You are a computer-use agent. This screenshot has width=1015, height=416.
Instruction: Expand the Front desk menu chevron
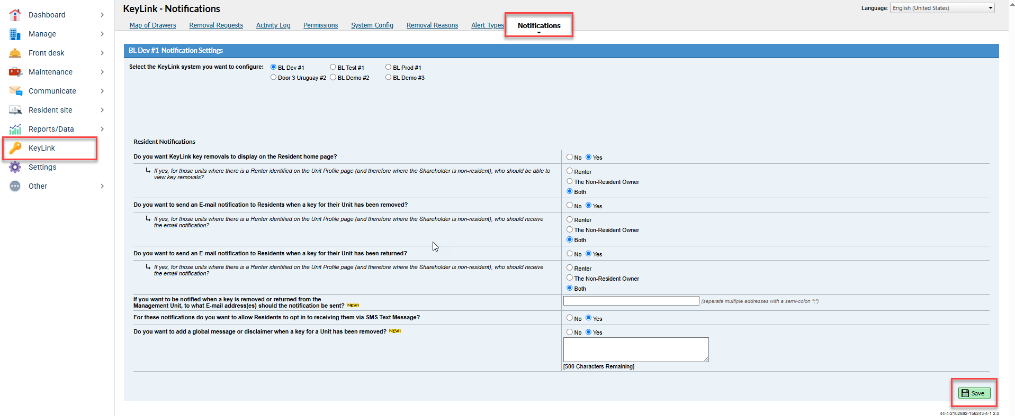click(x=102, y=53)
